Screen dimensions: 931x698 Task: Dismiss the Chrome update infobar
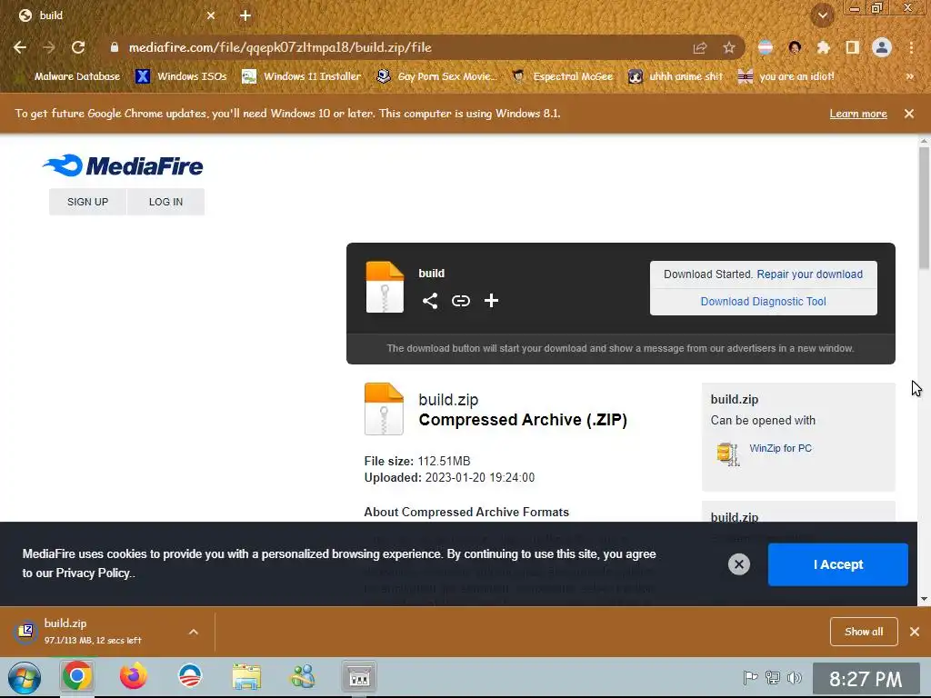pos(909,114)
